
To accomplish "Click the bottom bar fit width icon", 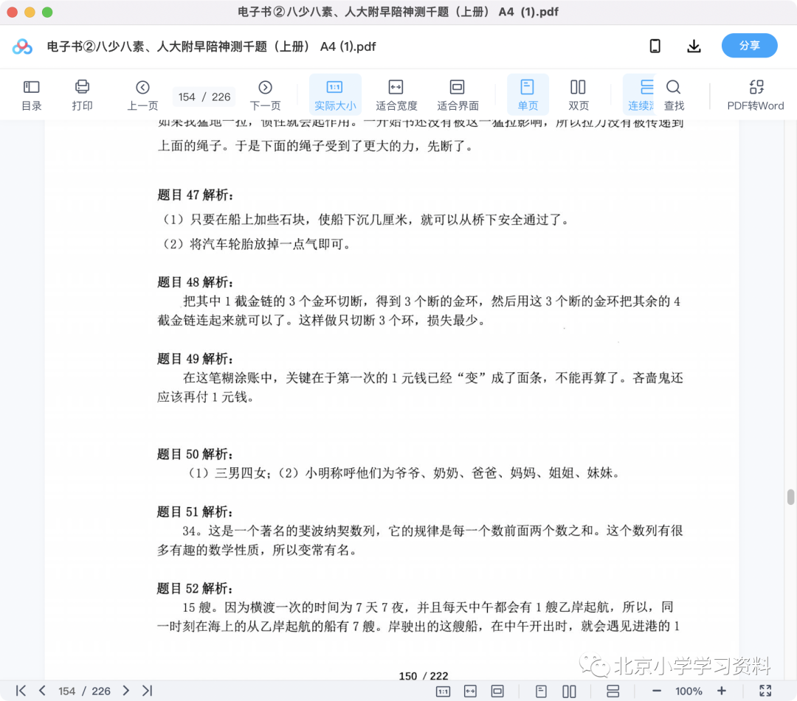I will (470, 691).
